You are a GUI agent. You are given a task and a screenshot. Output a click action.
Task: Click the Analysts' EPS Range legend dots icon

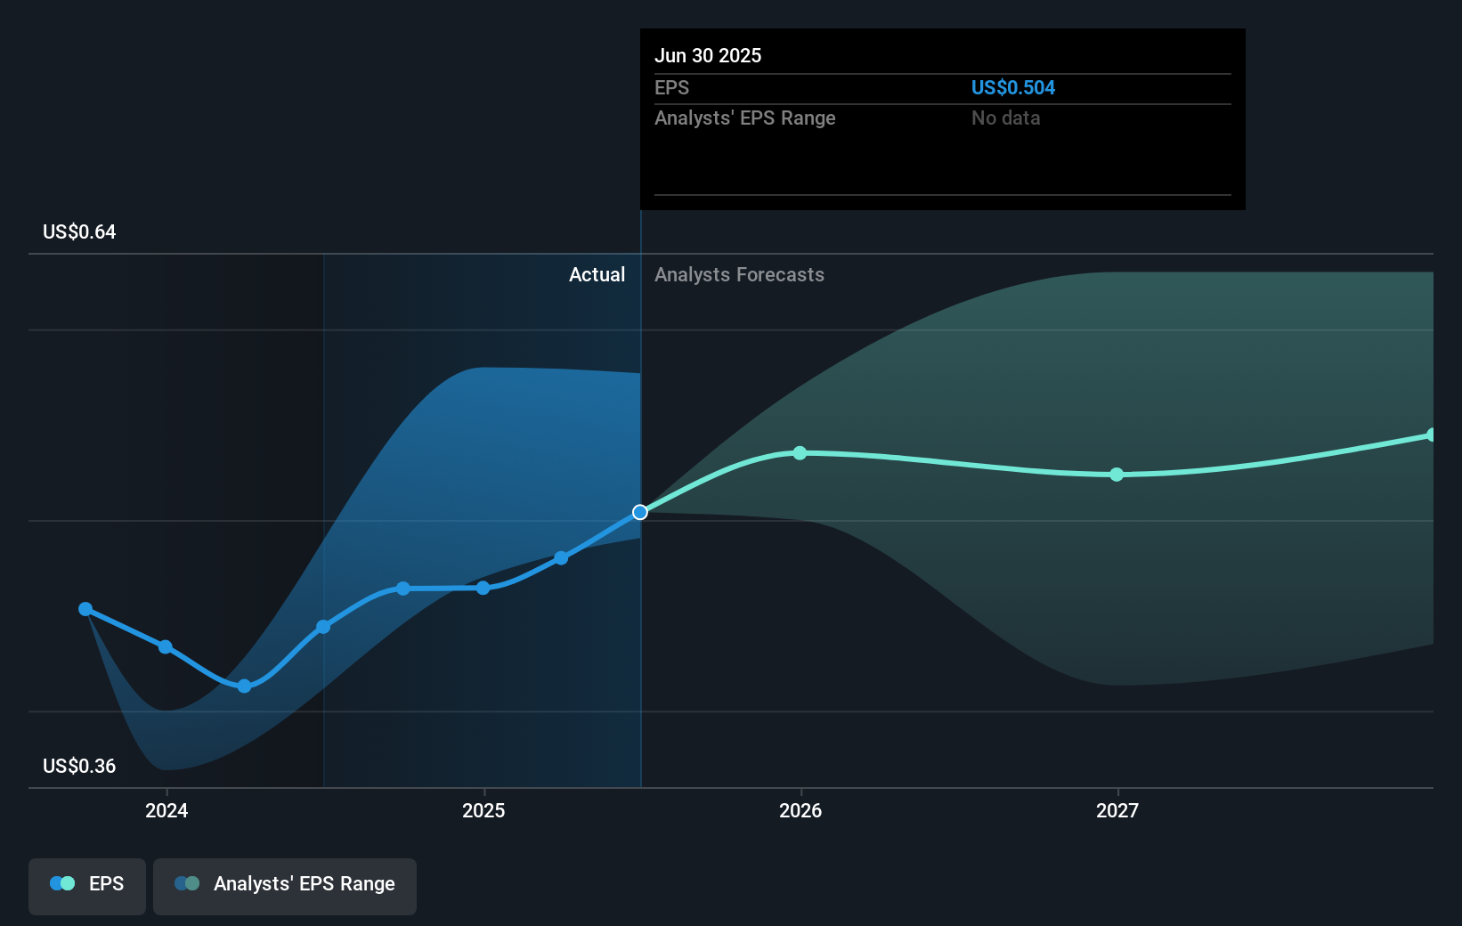click(x=187, y=883)
